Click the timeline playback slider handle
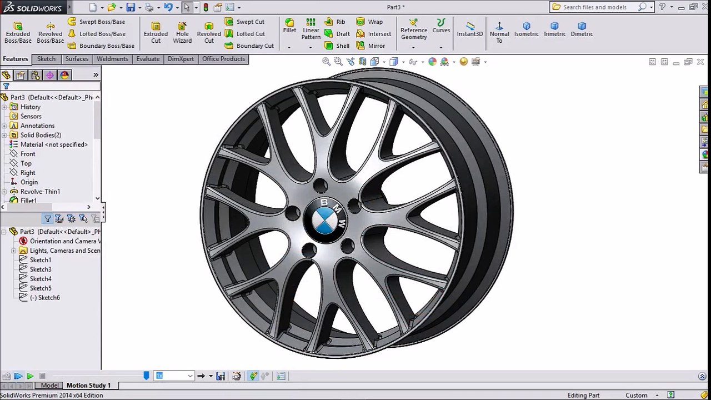This screenshot has height=400, width=711. tap(146, 376)
